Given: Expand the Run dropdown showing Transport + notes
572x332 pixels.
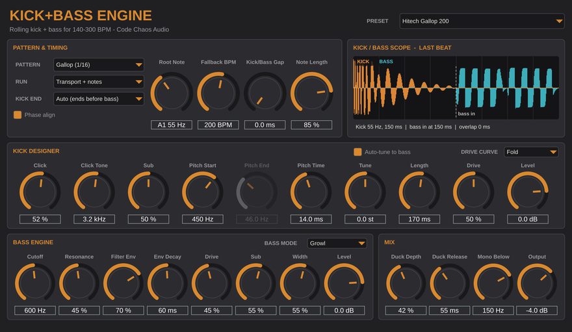Looking at the screenshot, I should [99, 82].
